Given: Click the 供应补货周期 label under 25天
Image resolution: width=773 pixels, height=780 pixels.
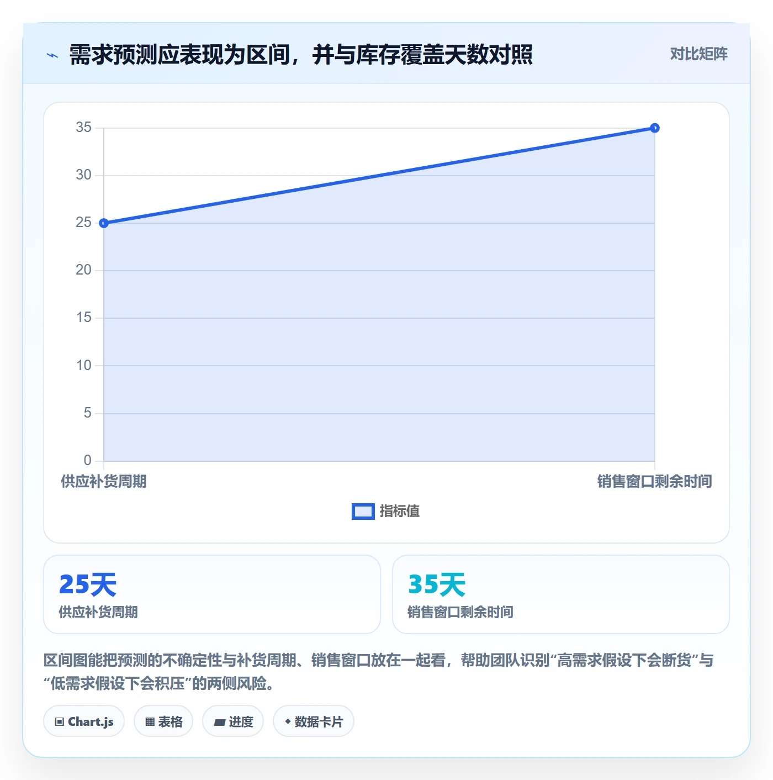Looking at the screenshot, I should [98, 612].
